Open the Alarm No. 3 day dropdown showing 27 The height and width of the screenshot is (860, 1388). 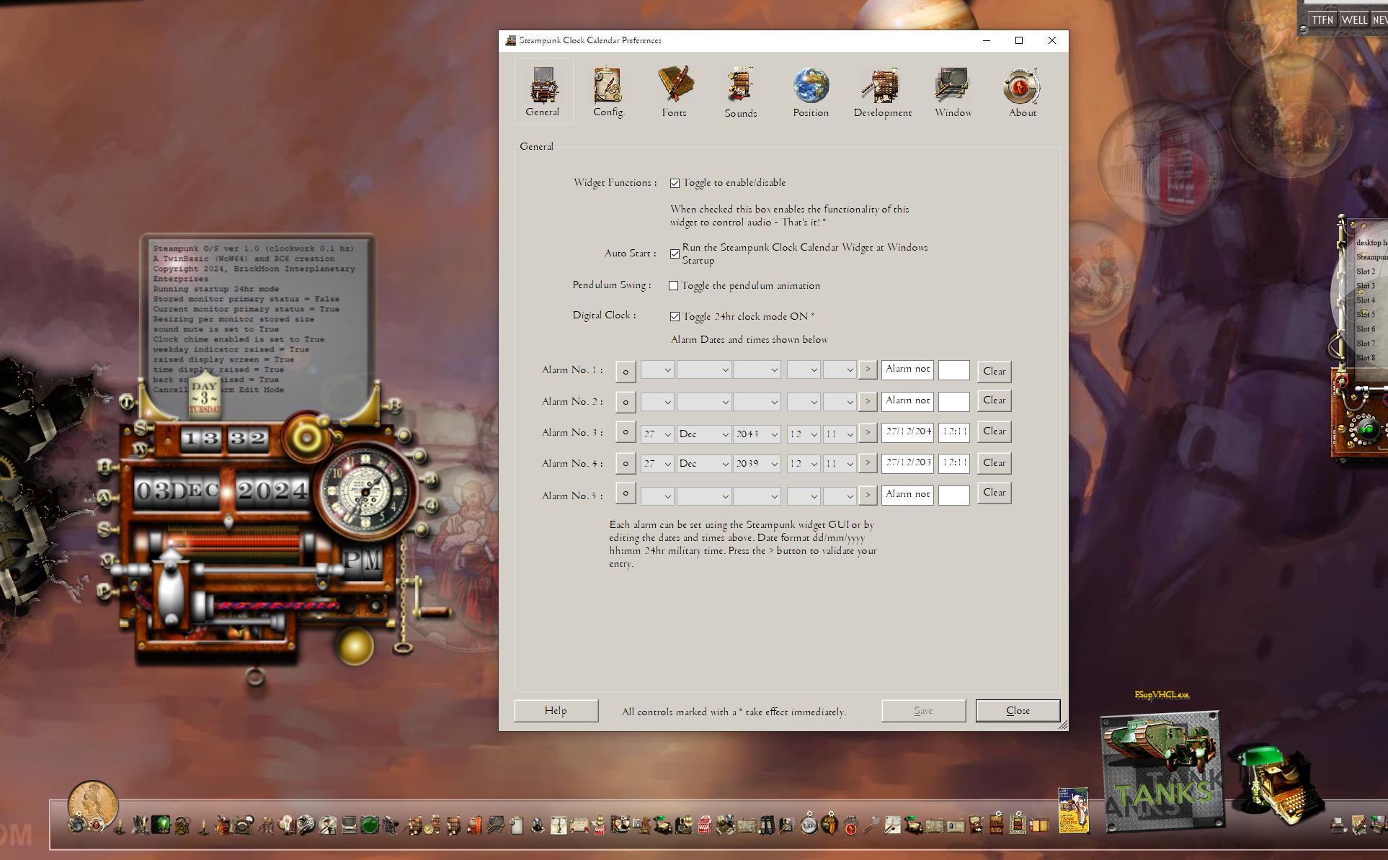point(657,434)
